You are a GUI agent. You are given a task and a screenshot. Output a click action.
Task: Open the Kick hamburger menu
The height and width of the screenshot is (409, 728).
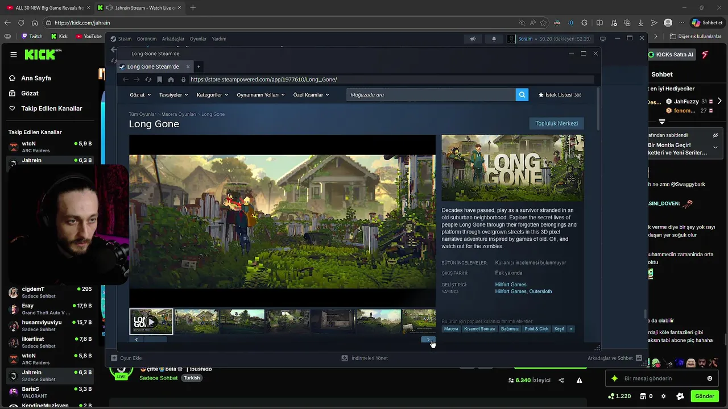coord(13,55)
